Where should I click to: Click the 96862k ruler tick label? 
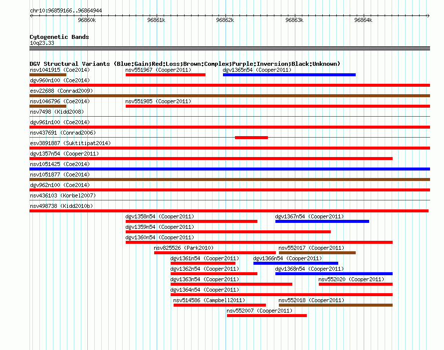(x=225, y=20)
